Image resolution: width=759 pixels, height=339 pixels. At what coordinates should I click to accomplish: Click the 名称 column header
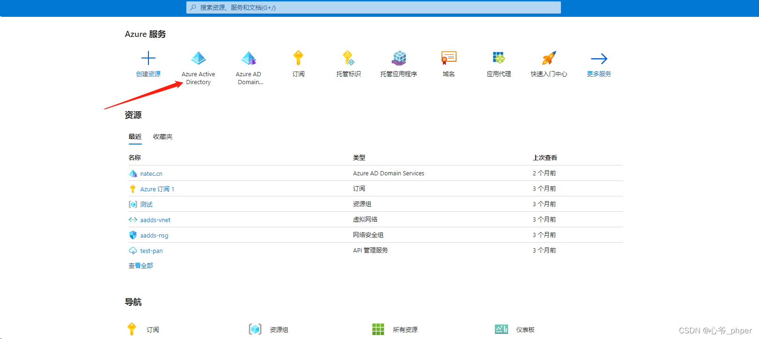[134, 158]
